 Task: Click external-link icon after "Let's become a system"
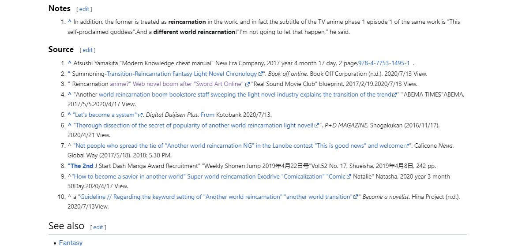coord(140,115)
